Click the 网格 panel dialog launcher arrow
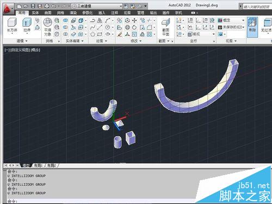272x204 pixels. (x=59, y=41)
